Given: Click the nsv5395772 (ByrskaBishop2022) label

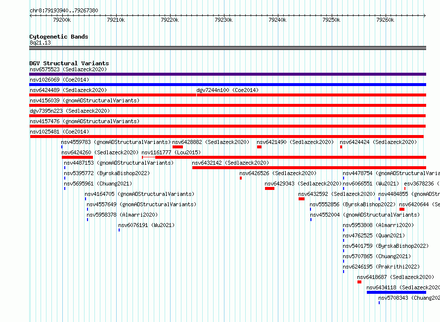Looking at the screenshot, I should (x=107, y=173).
